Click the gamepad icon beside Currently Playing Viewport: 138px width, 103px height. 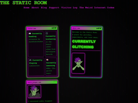[x=30, y=60]
